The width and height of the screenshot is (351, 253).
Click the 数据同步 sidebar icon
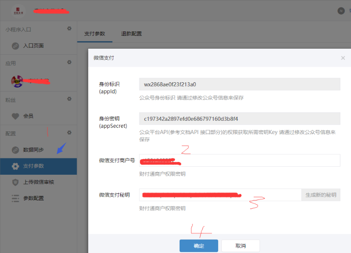pos(15,150)
